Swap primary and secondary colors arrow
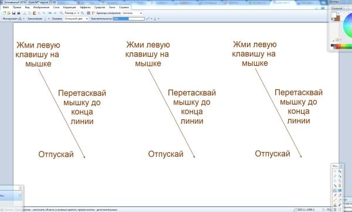The height and width of the screenshot is (212, 352). coord(339,14)
